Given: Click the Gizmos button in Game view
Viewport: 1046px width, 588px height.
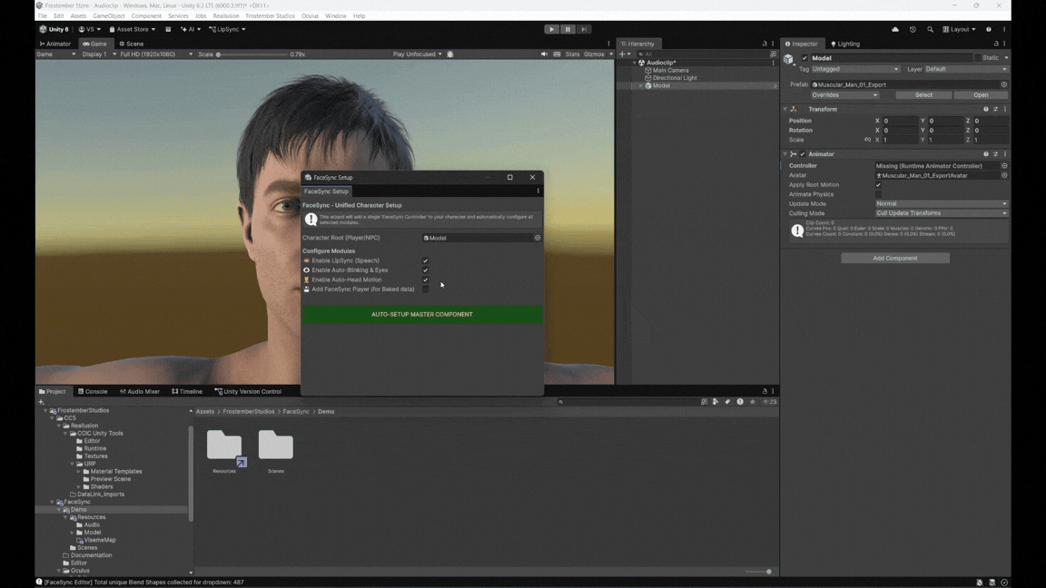Looking at the screenshot, I should [x=594, y=54].
